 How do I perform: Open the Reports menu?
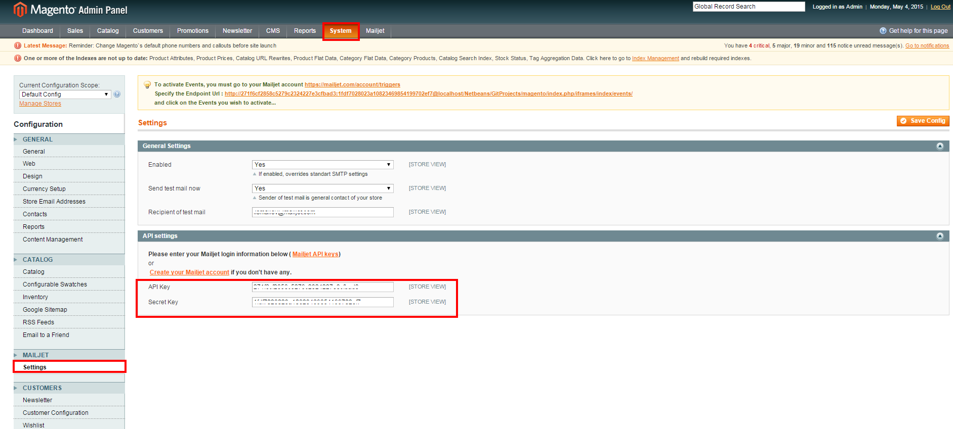305,31
